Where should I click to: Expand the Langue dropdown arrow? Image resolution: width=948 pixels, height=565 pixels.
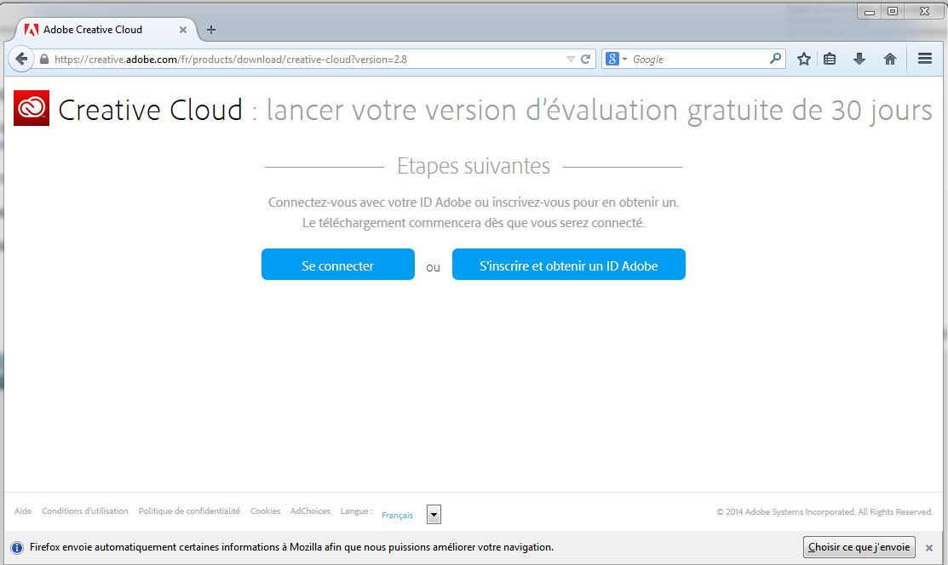(x=434, y=514)
